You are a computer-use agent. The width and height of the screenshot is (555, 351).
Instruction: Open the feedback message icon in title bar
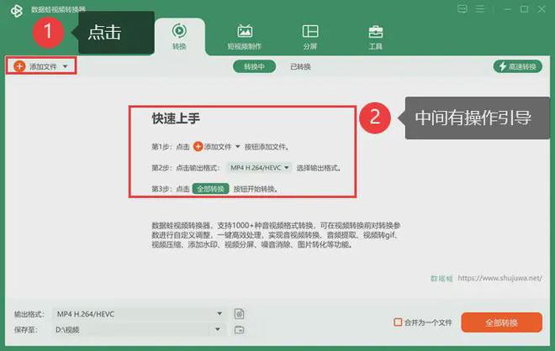[462, 8]
